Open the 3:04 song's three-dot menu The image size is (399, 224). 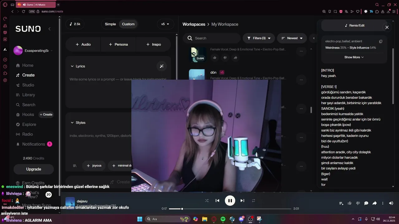[301, 51]
